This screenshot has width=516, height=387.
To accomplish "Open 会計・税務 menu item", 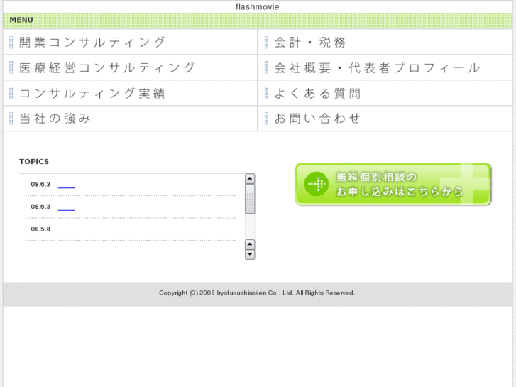I will tap(385, 42).
